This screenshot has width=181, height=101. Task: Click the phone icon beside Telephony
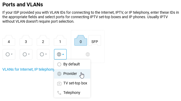pyautogui.click(x=59, y=93)
